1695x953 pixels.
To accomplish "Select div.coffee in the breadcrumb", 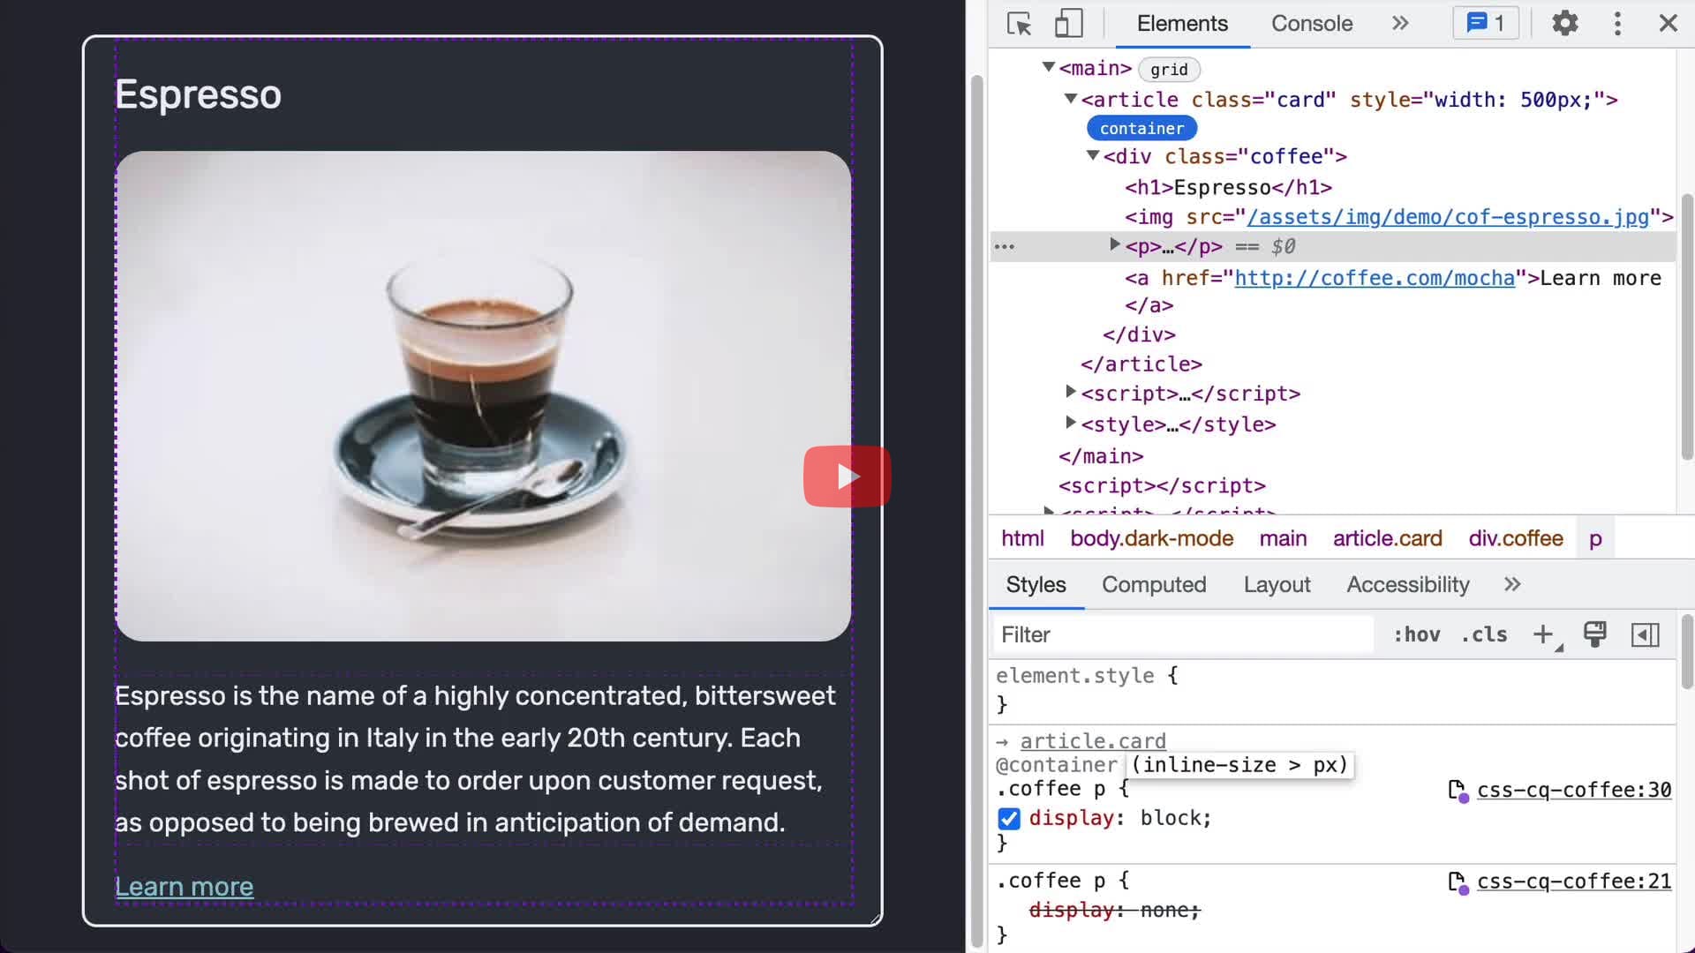I will pos(1515,539).
